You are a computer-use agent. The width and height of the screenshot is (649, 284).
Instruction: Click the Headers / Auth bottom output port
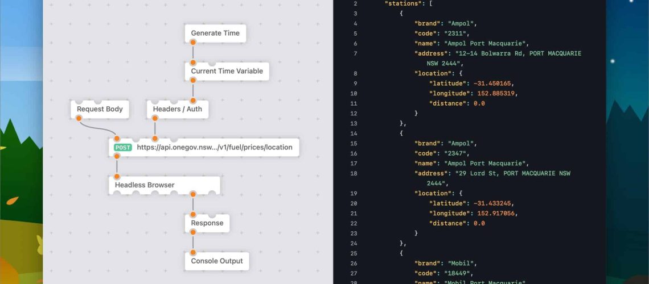154,118
